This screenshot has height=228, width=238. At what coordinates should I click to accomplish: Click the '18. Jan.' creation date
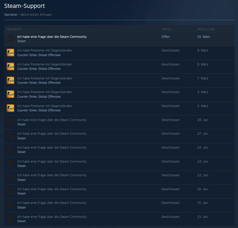tap(203, 189)
